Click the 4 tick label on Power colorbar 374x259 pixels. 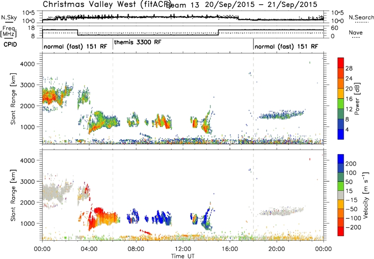[x=347, y=130]
